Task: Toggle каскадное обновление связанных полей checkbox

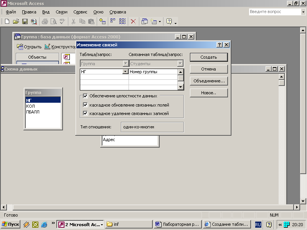Action: 85,105
